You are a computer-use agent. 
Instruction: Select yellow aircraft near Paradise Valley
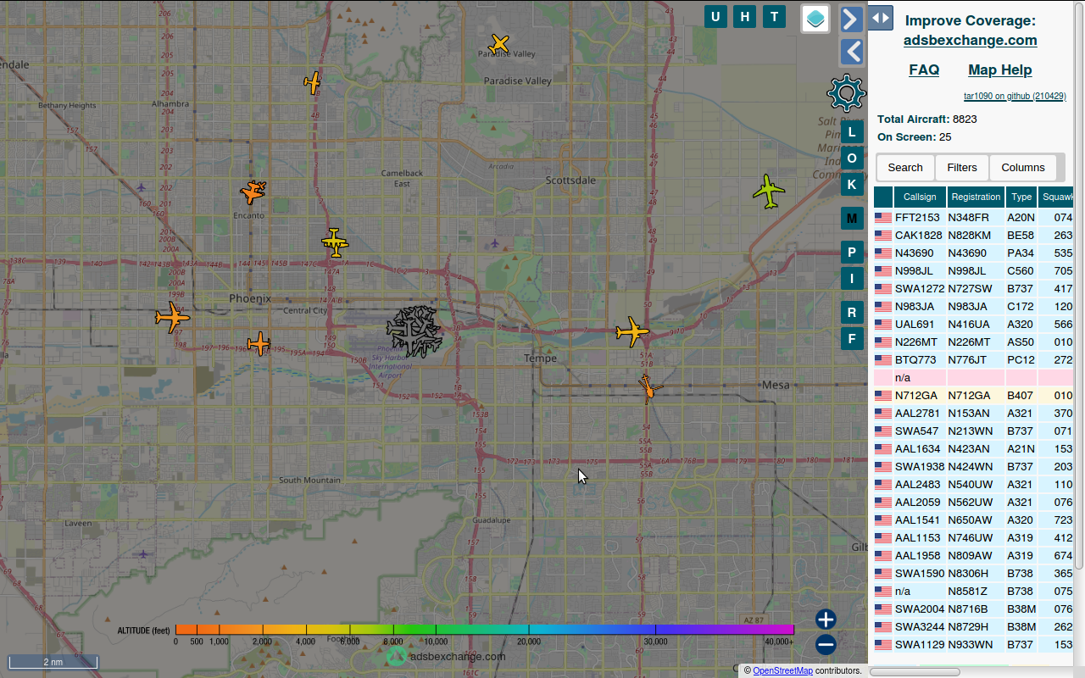(500, 43)
